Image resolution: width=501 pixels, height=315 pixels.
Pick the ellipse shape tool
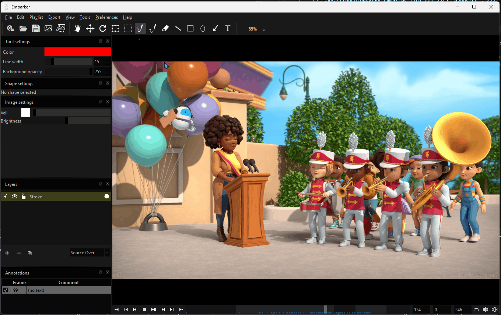tap(203, 29)
